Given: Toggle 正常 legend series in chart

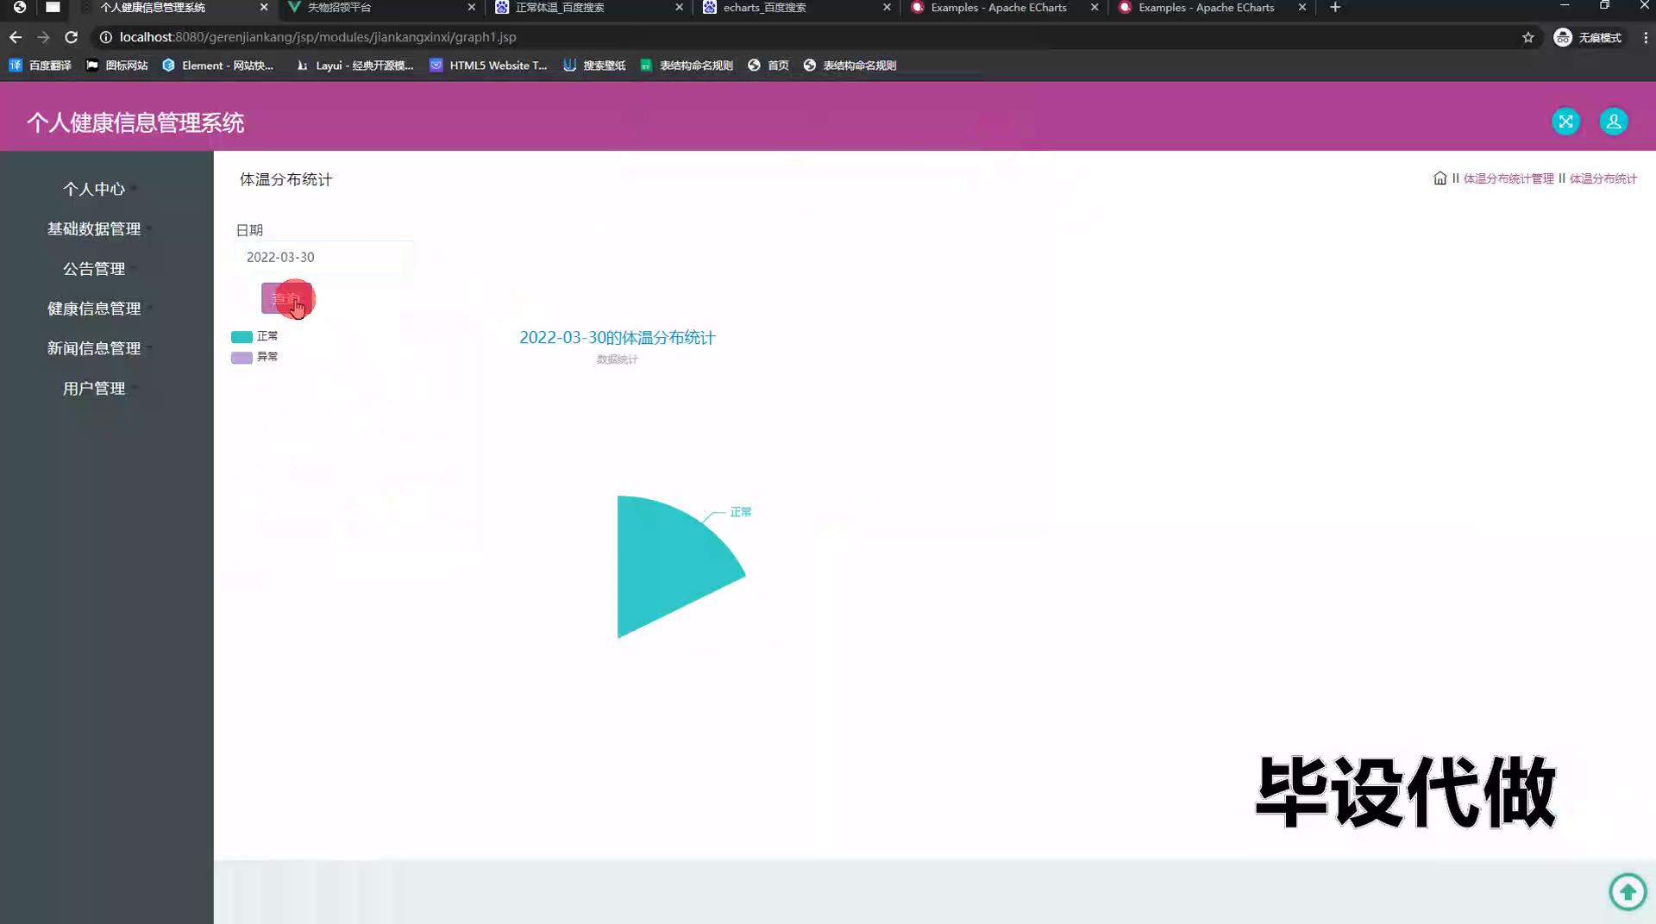Looking at the screenshot, I should coord(254,336).
